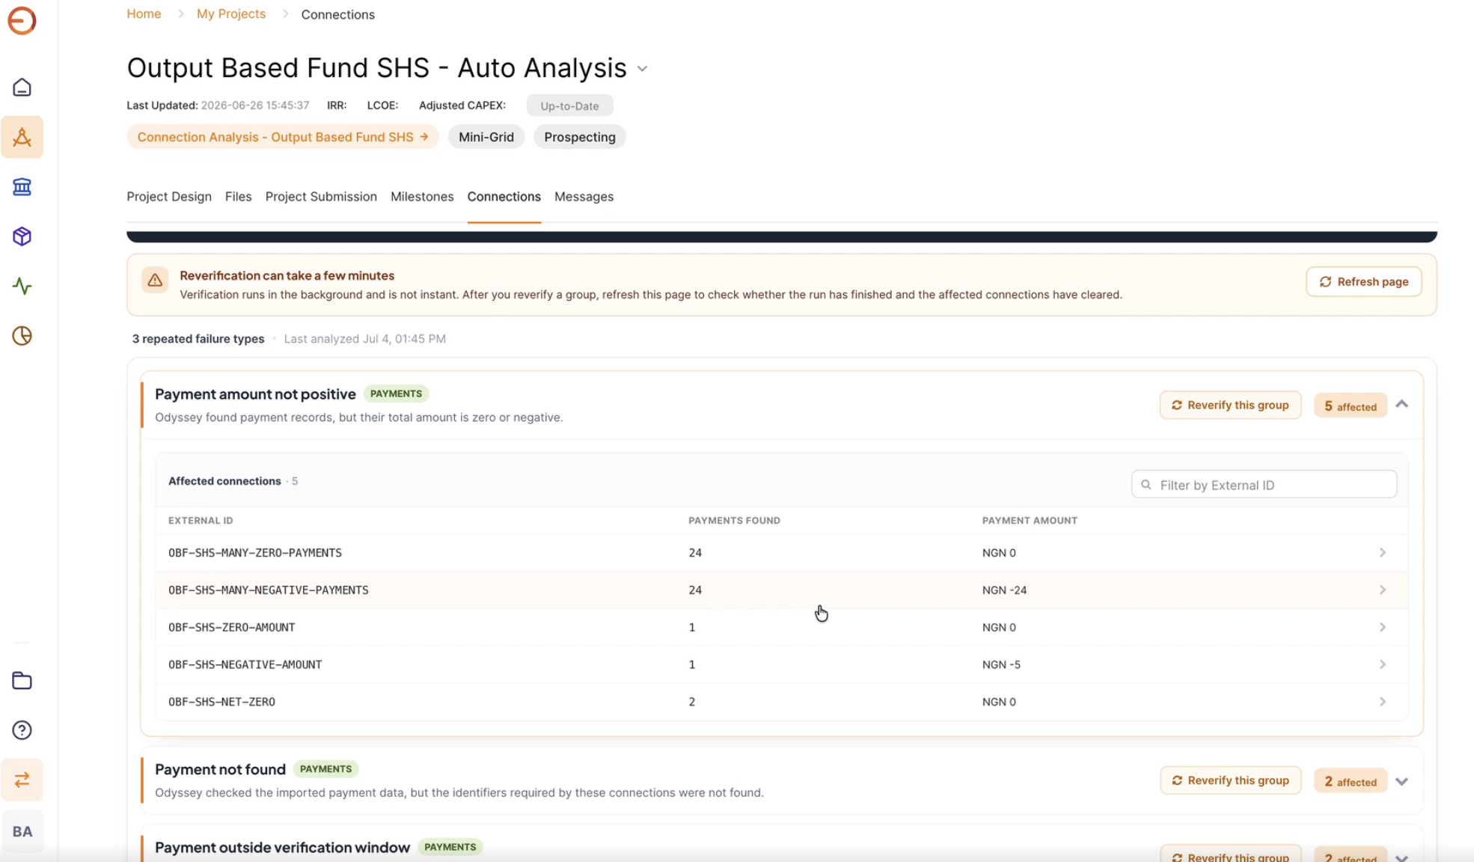Open the home icon in sidebar
The height and width of the screenshot is (862, 1474).
point(22,88)
